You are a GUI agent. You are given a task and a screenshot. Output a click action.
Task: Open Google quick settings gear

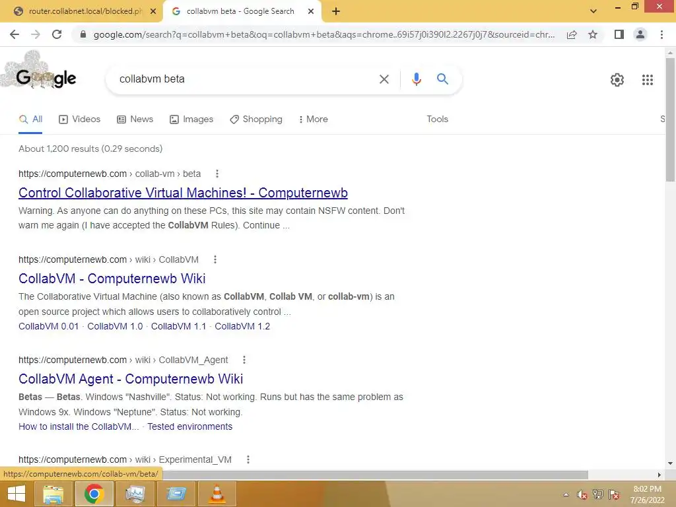point(617,80)
